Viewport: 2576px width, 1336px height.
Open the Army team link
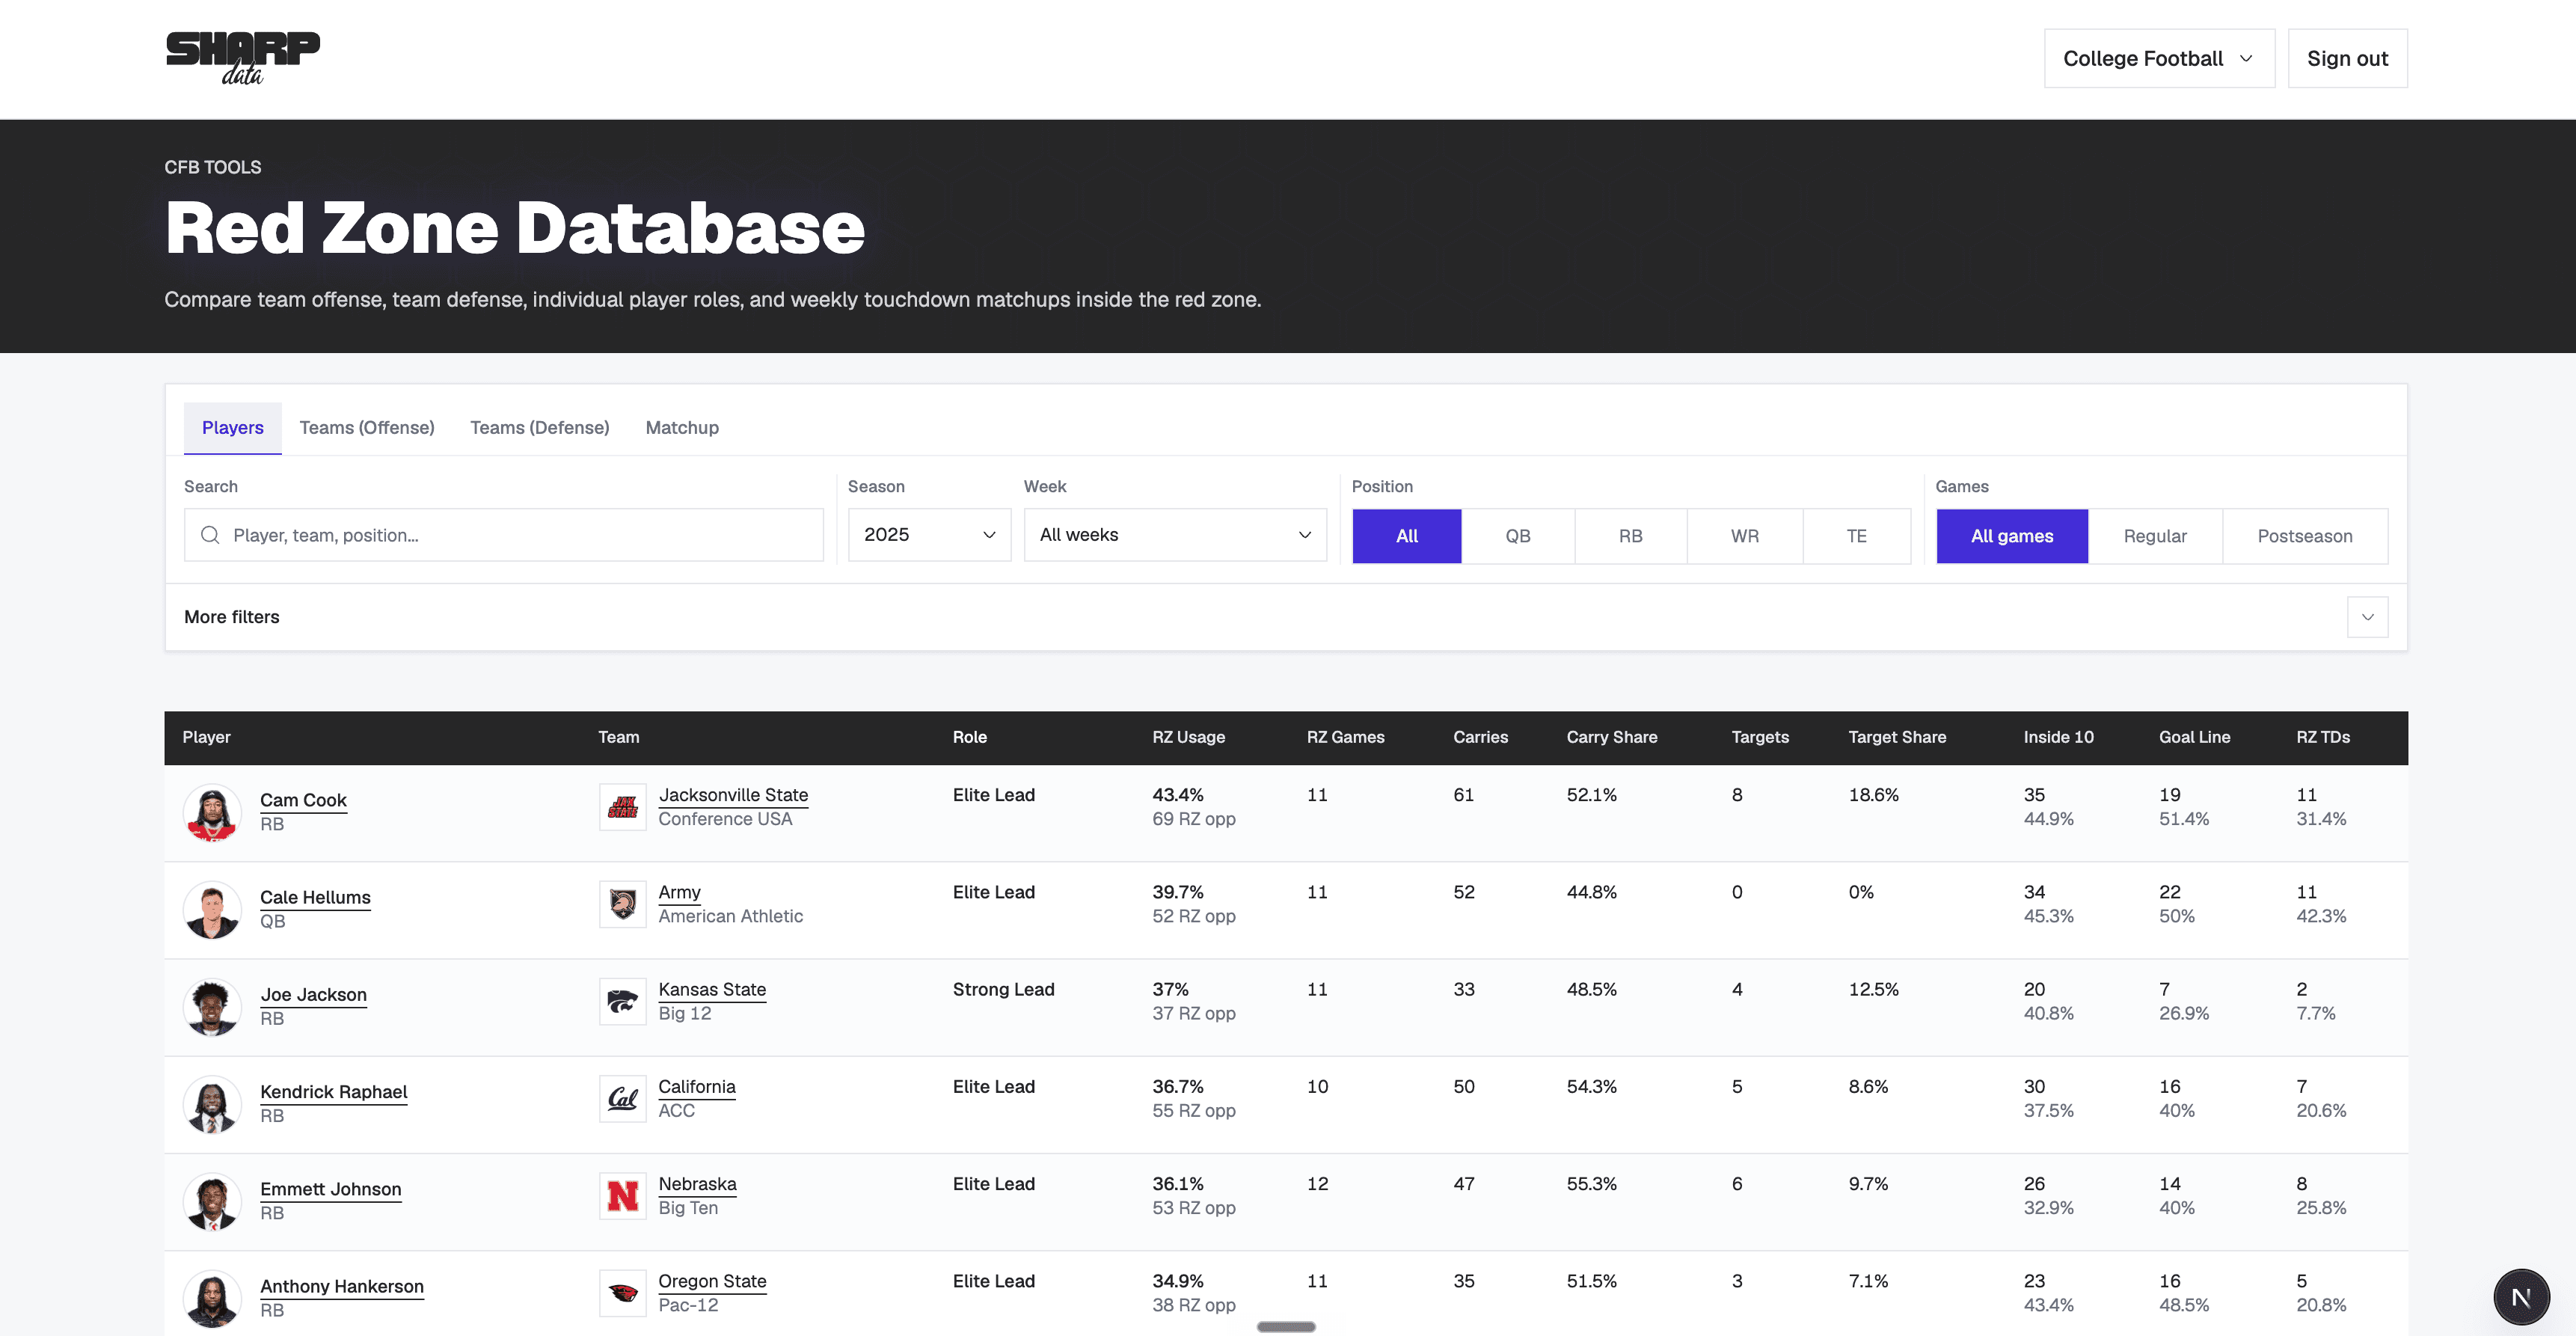(679, 892)
